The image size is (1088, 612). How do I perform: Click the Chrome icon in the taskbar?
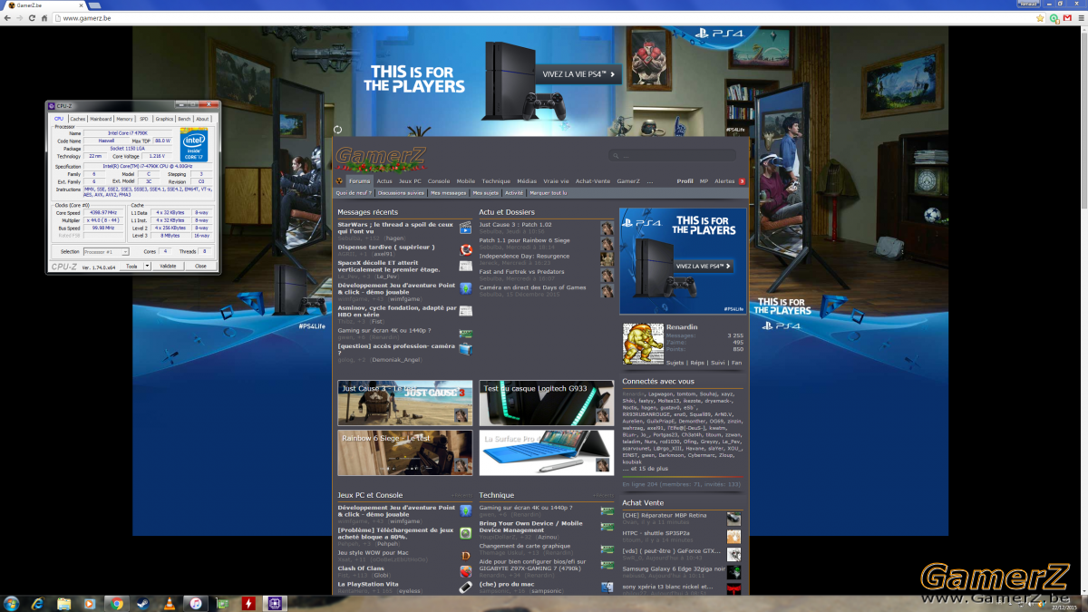coord(117,603)
